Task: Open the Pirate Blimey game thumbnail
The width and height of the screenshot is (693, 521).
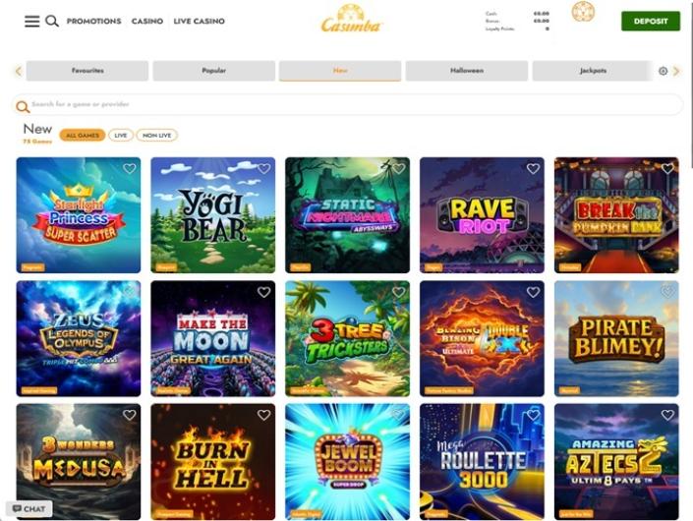Action: click(x=616, y=338)
